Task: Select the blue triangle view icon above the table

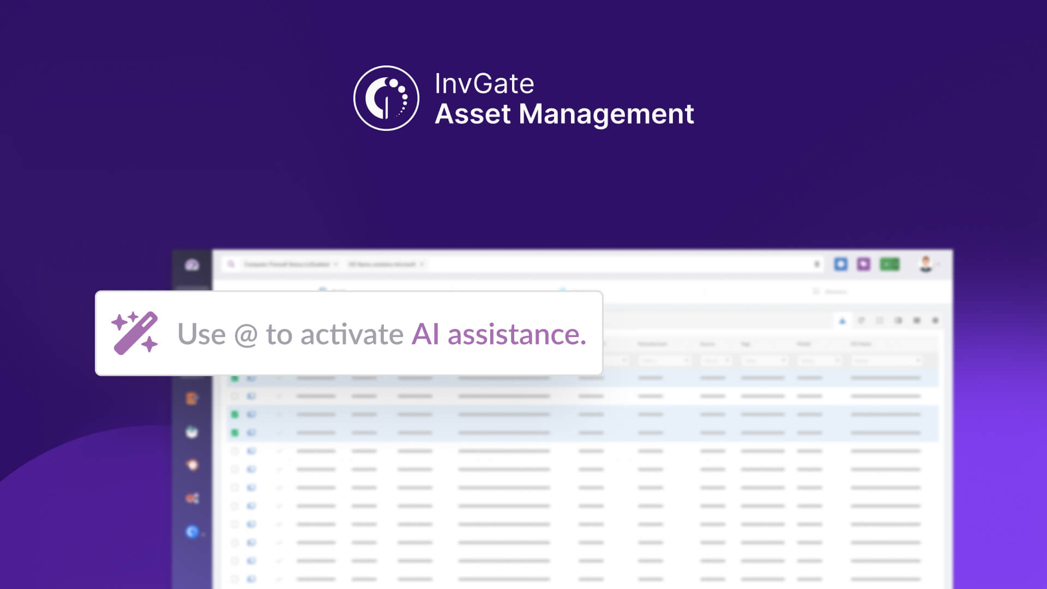Action: point(841,321)
